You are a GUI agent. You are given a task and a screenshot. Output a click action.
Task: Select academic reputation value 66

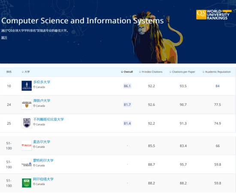coord(218,146)
